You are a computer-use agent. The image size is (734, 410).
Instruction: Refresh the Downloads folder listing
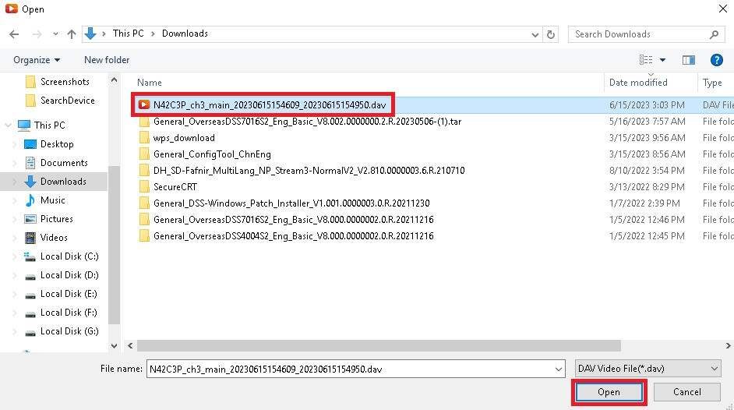coord(551,34)
